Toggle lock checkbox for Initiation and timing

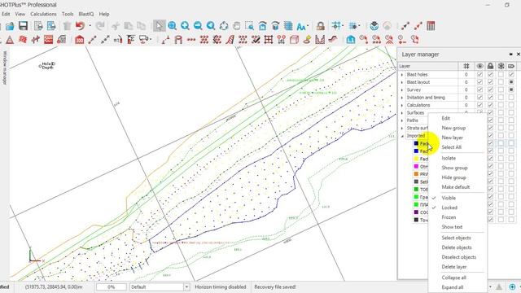click(490, 98)
